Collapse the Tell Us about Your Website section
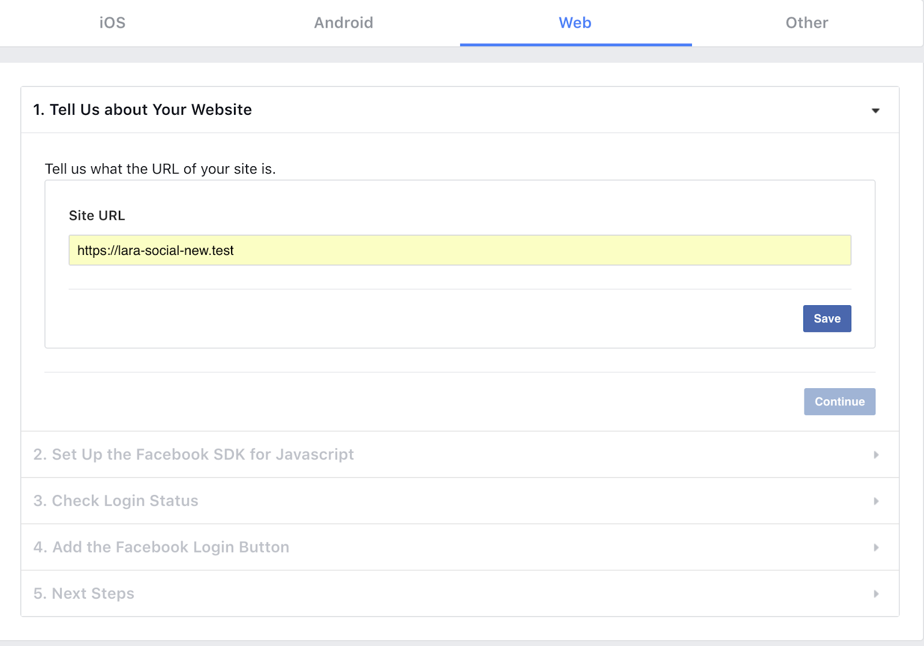Viewport: 924px width, 646px height. (875, 110)
